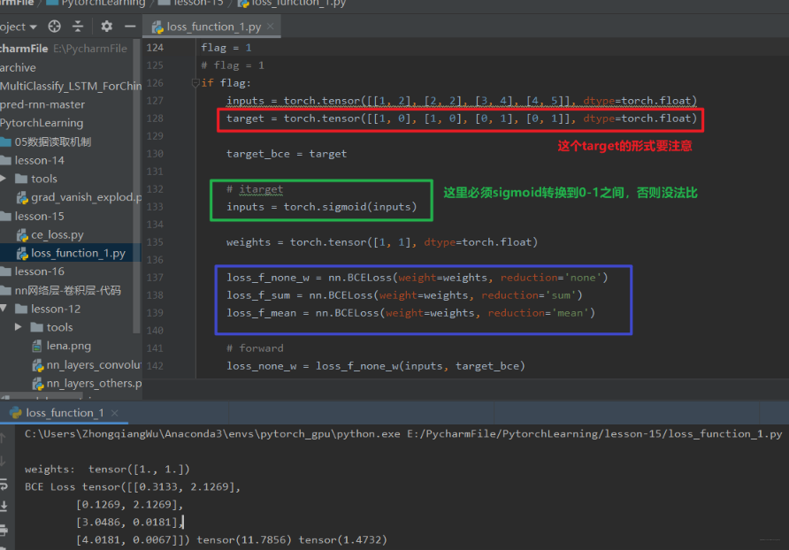Collapse the lesson-12 folder
The height and width of the screenshot is (550, 789).
click(4, 309)
